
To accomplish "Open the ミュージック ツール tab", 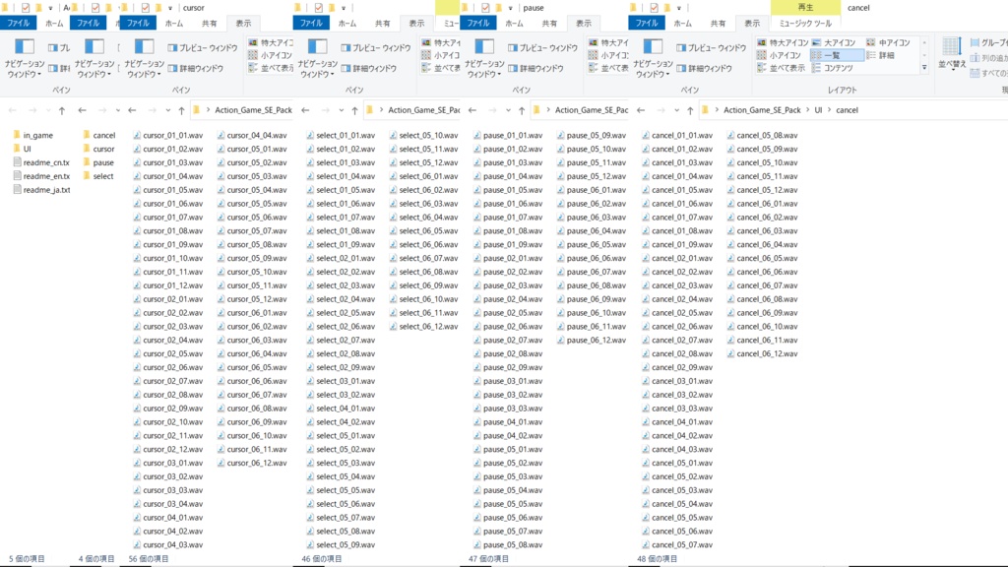I will (805, 24).
